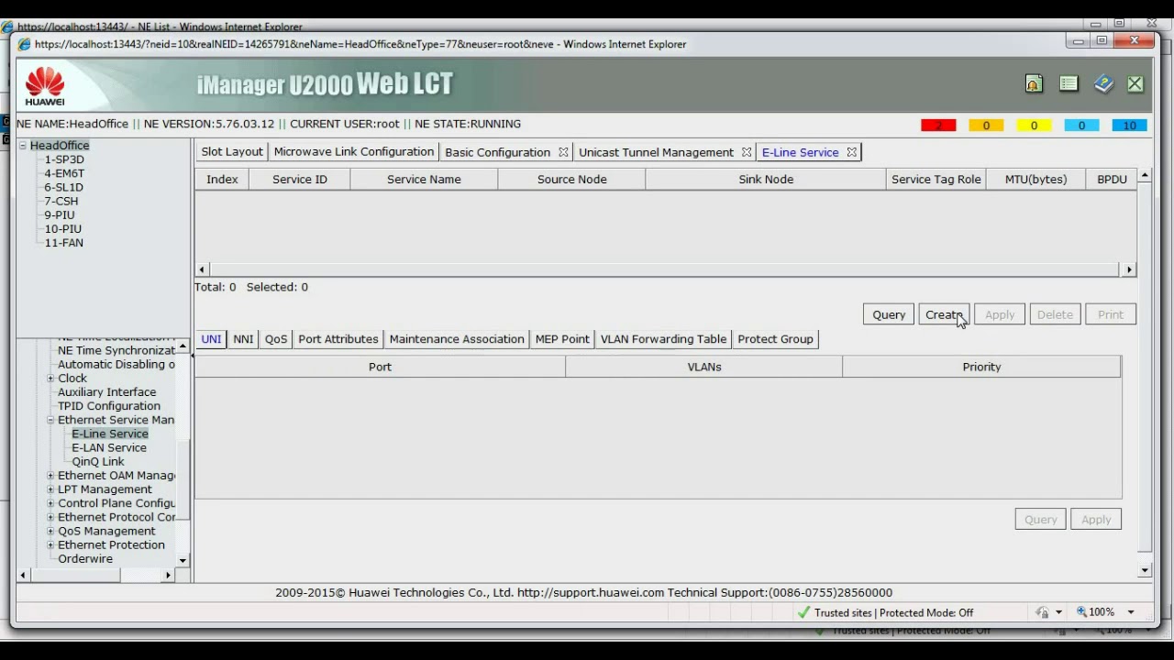Close the E-Line Service tab via X
1174x660 pixels.
(851, 152)
